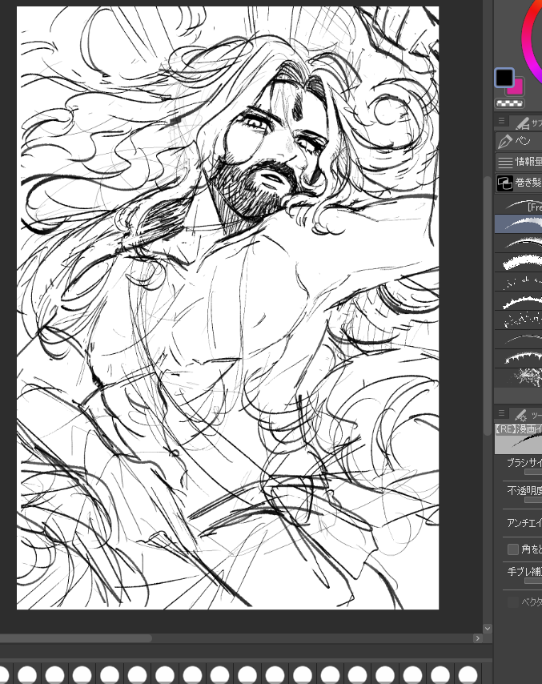Image resolution: width=542 pixels, height=684 pixels.
Task: Choose the transparent color checkered swatch
Action: click(x=509, y=103)
